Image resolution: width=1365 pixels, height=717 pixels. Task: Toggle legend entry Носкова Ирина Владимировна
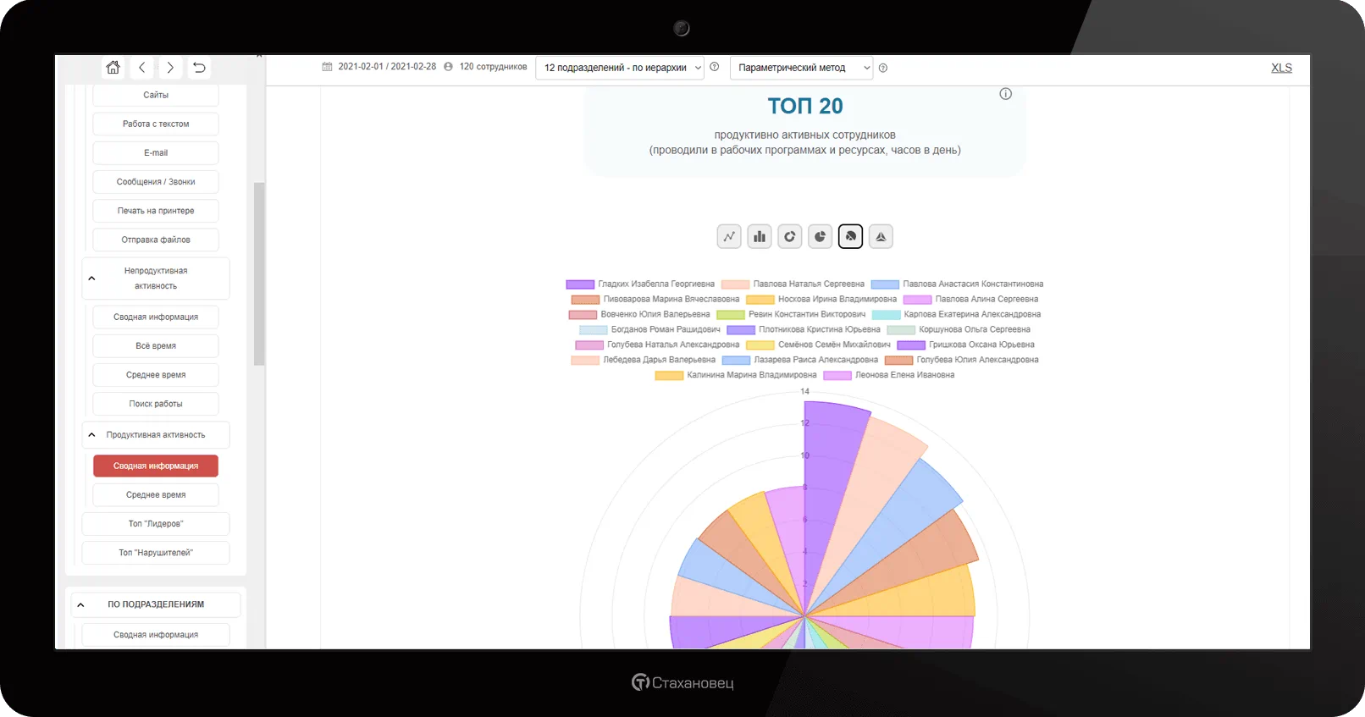821,300
